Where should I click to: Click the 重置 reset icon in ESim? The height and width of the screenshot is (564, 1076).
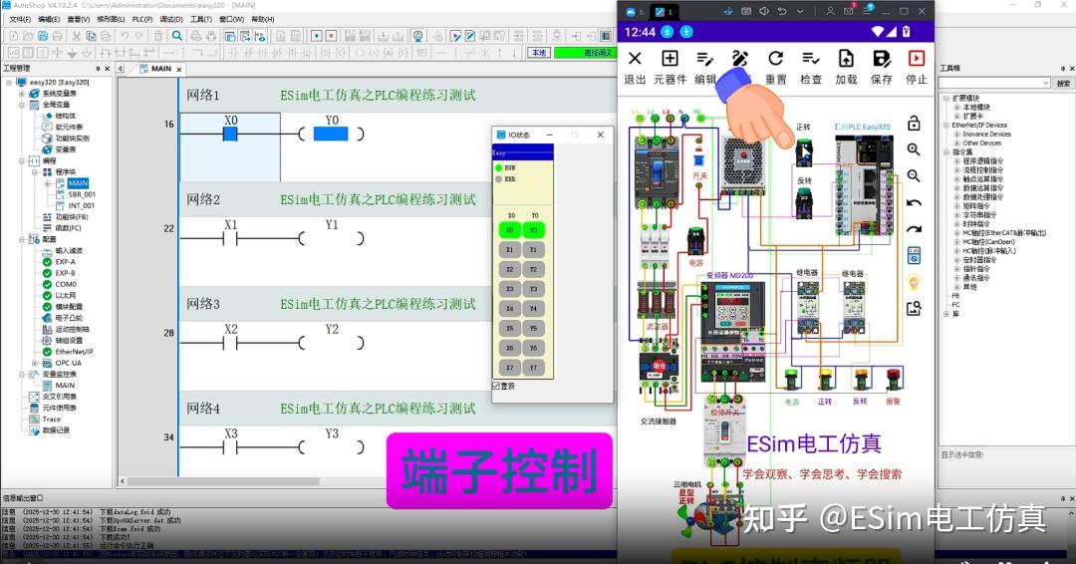tap(776, 59)
